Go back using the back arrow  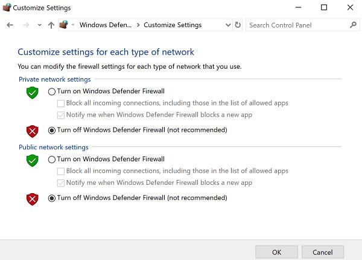[10, 25]
